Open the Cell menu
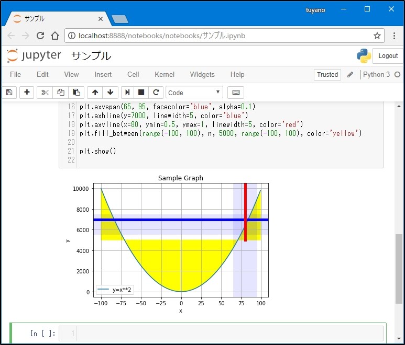 pos(133,75)
